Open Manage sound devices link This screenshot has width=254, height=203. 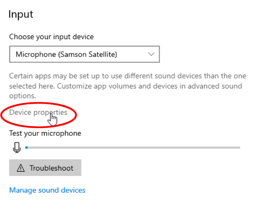click(x=47, y=190)
